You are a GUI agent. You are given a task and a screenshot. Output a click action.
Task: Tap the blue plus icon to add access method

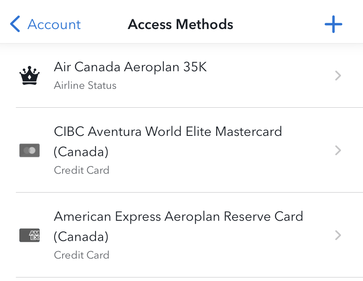[x=333, y=24]
